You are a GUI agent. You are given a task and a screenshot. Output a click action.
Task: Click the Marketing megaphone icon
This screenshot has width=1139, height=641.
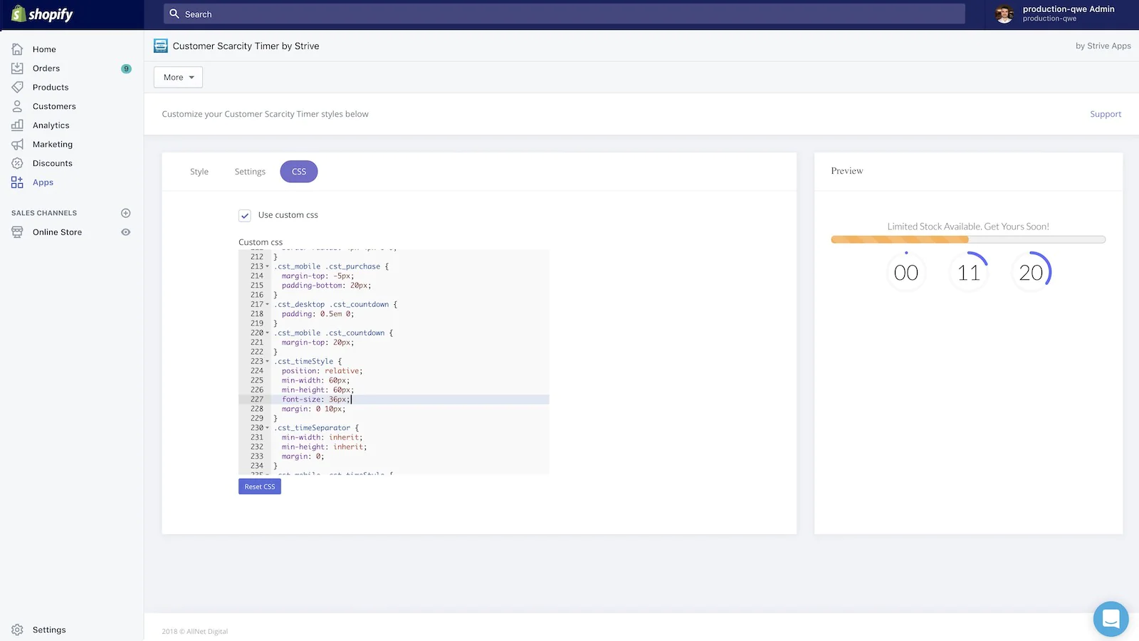[x=18, y=144]
